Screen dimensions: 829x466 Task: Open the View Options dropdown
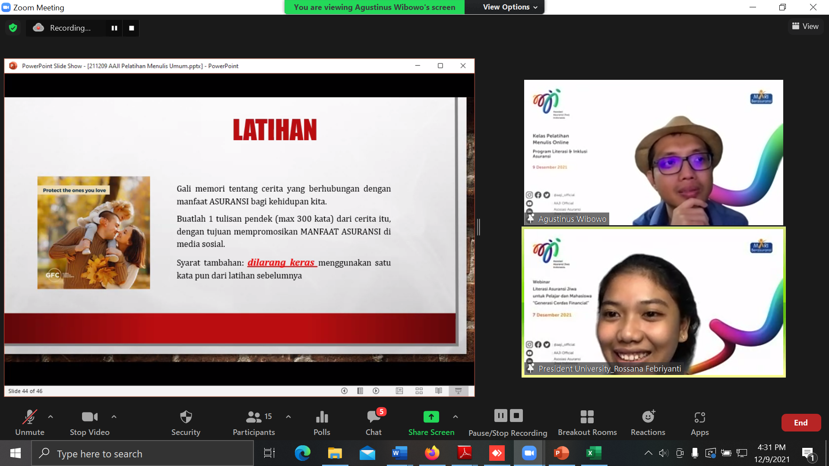coord(510,7)
